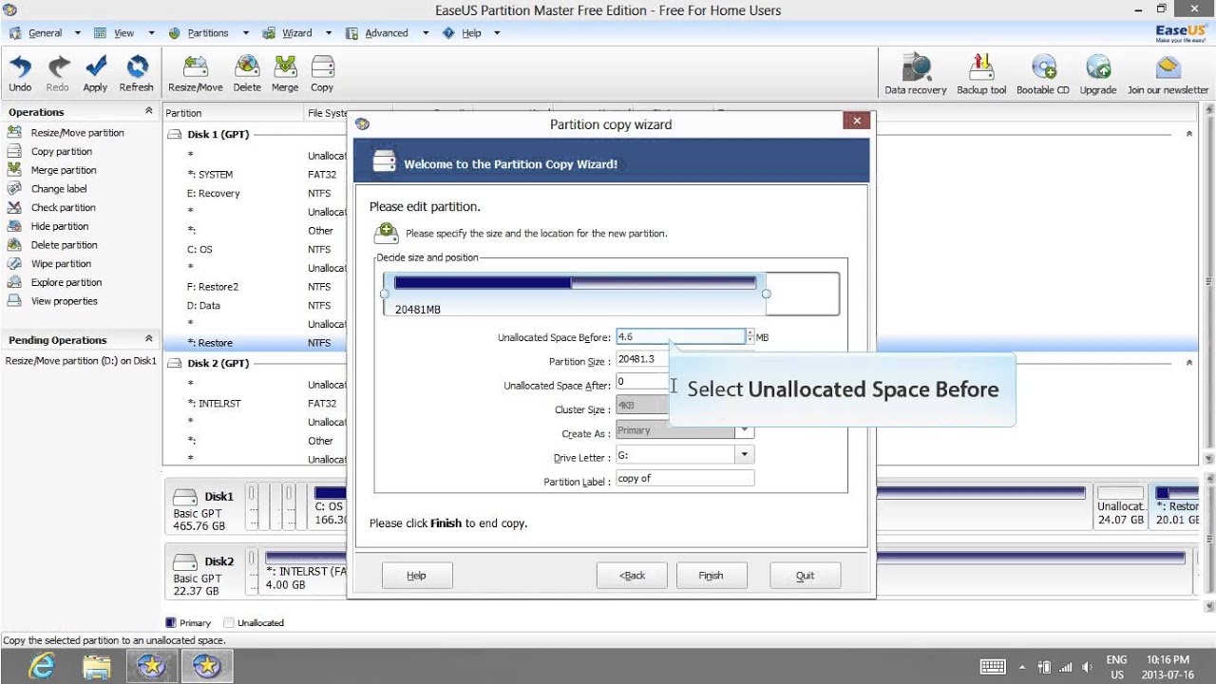Viewport: 1216px width, 684px height.
Task: Click the Merge toolbar icon
Action: click(285, 74)
